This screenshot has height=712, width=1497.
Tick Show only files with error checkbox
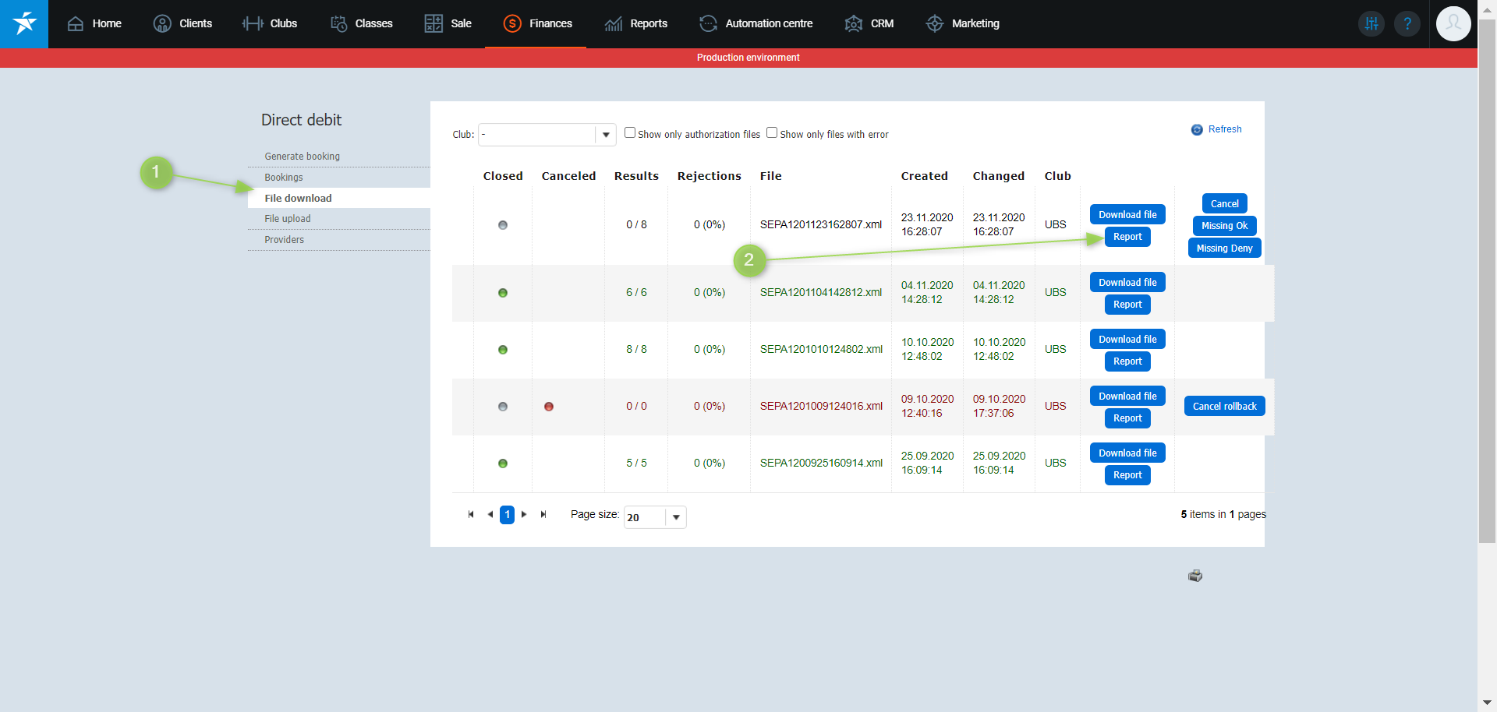pos(772,132)
